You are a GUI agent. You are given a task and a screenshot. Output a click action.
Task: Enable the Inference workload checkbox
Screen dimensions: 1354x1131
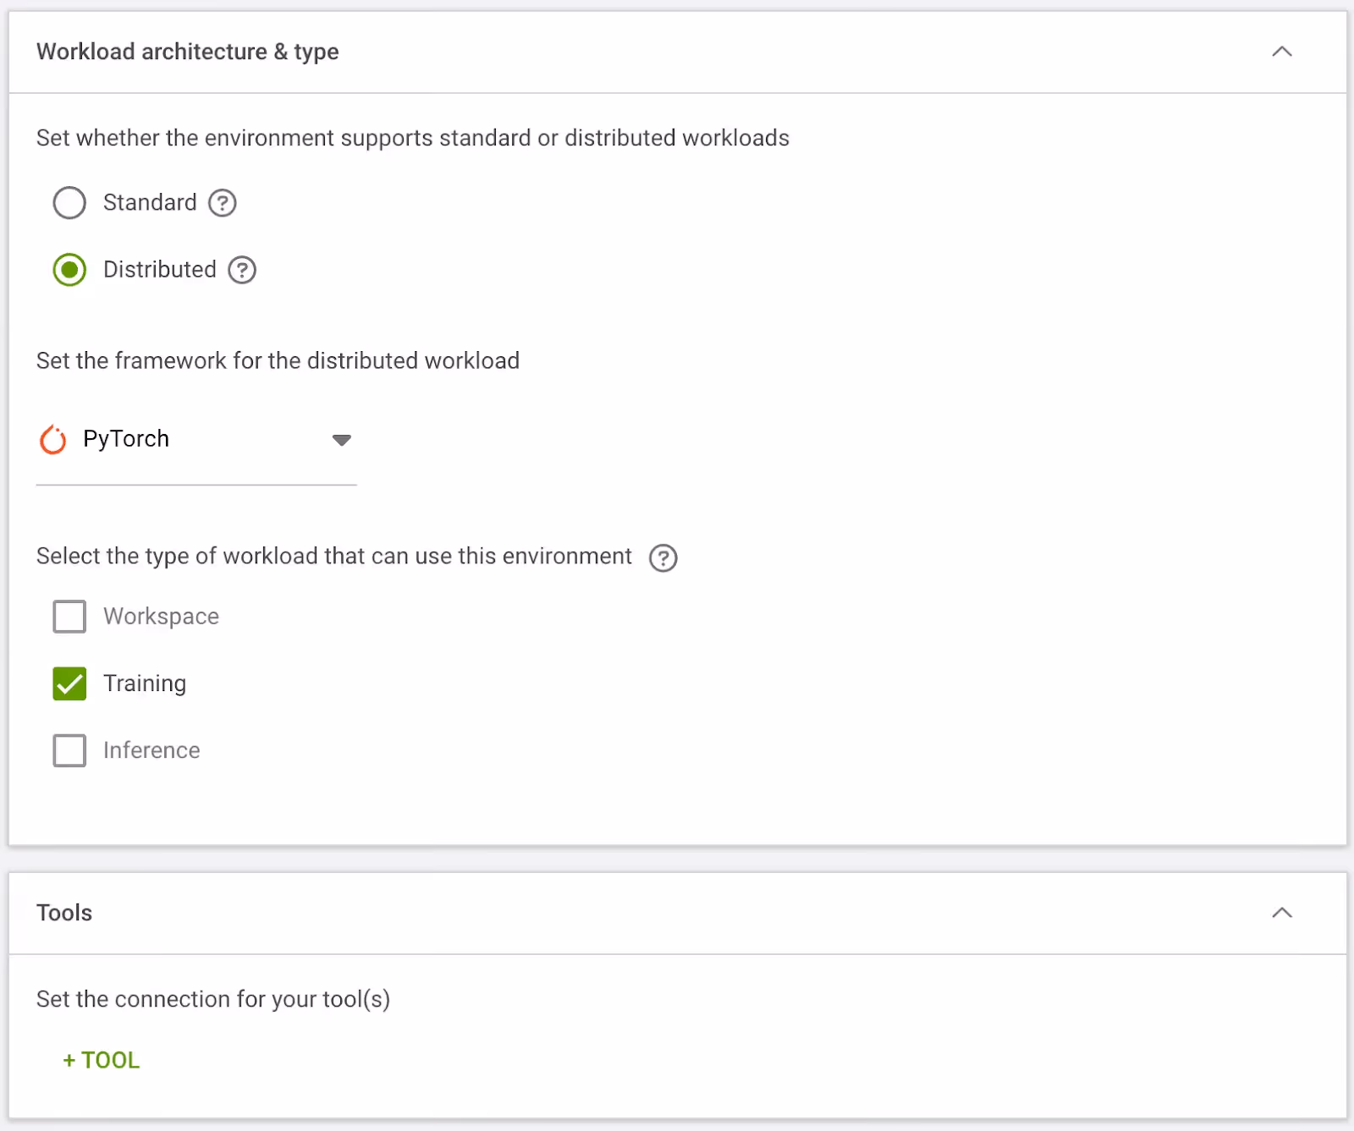pyautogui.click(x=69, y=750)
